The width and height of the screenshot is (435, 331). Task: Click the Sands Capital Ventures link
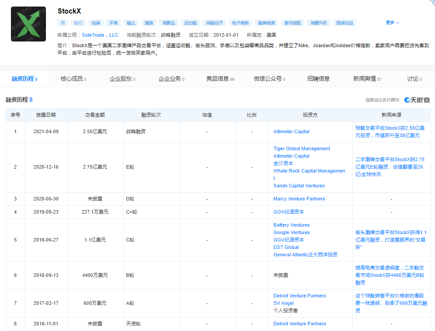tap(299, 186)
